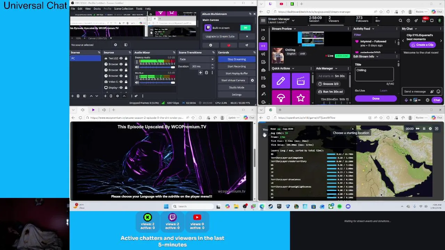Open the OBS Edit menu
The height and width of the screenshot is (250, 445).
tap(80, 9)
